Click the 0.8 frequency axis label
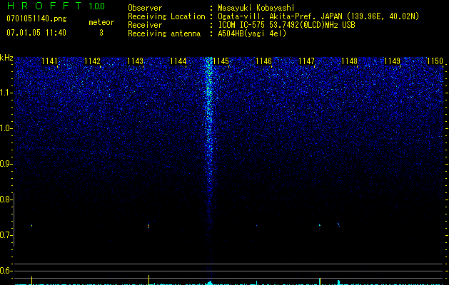 click(6, 199)
